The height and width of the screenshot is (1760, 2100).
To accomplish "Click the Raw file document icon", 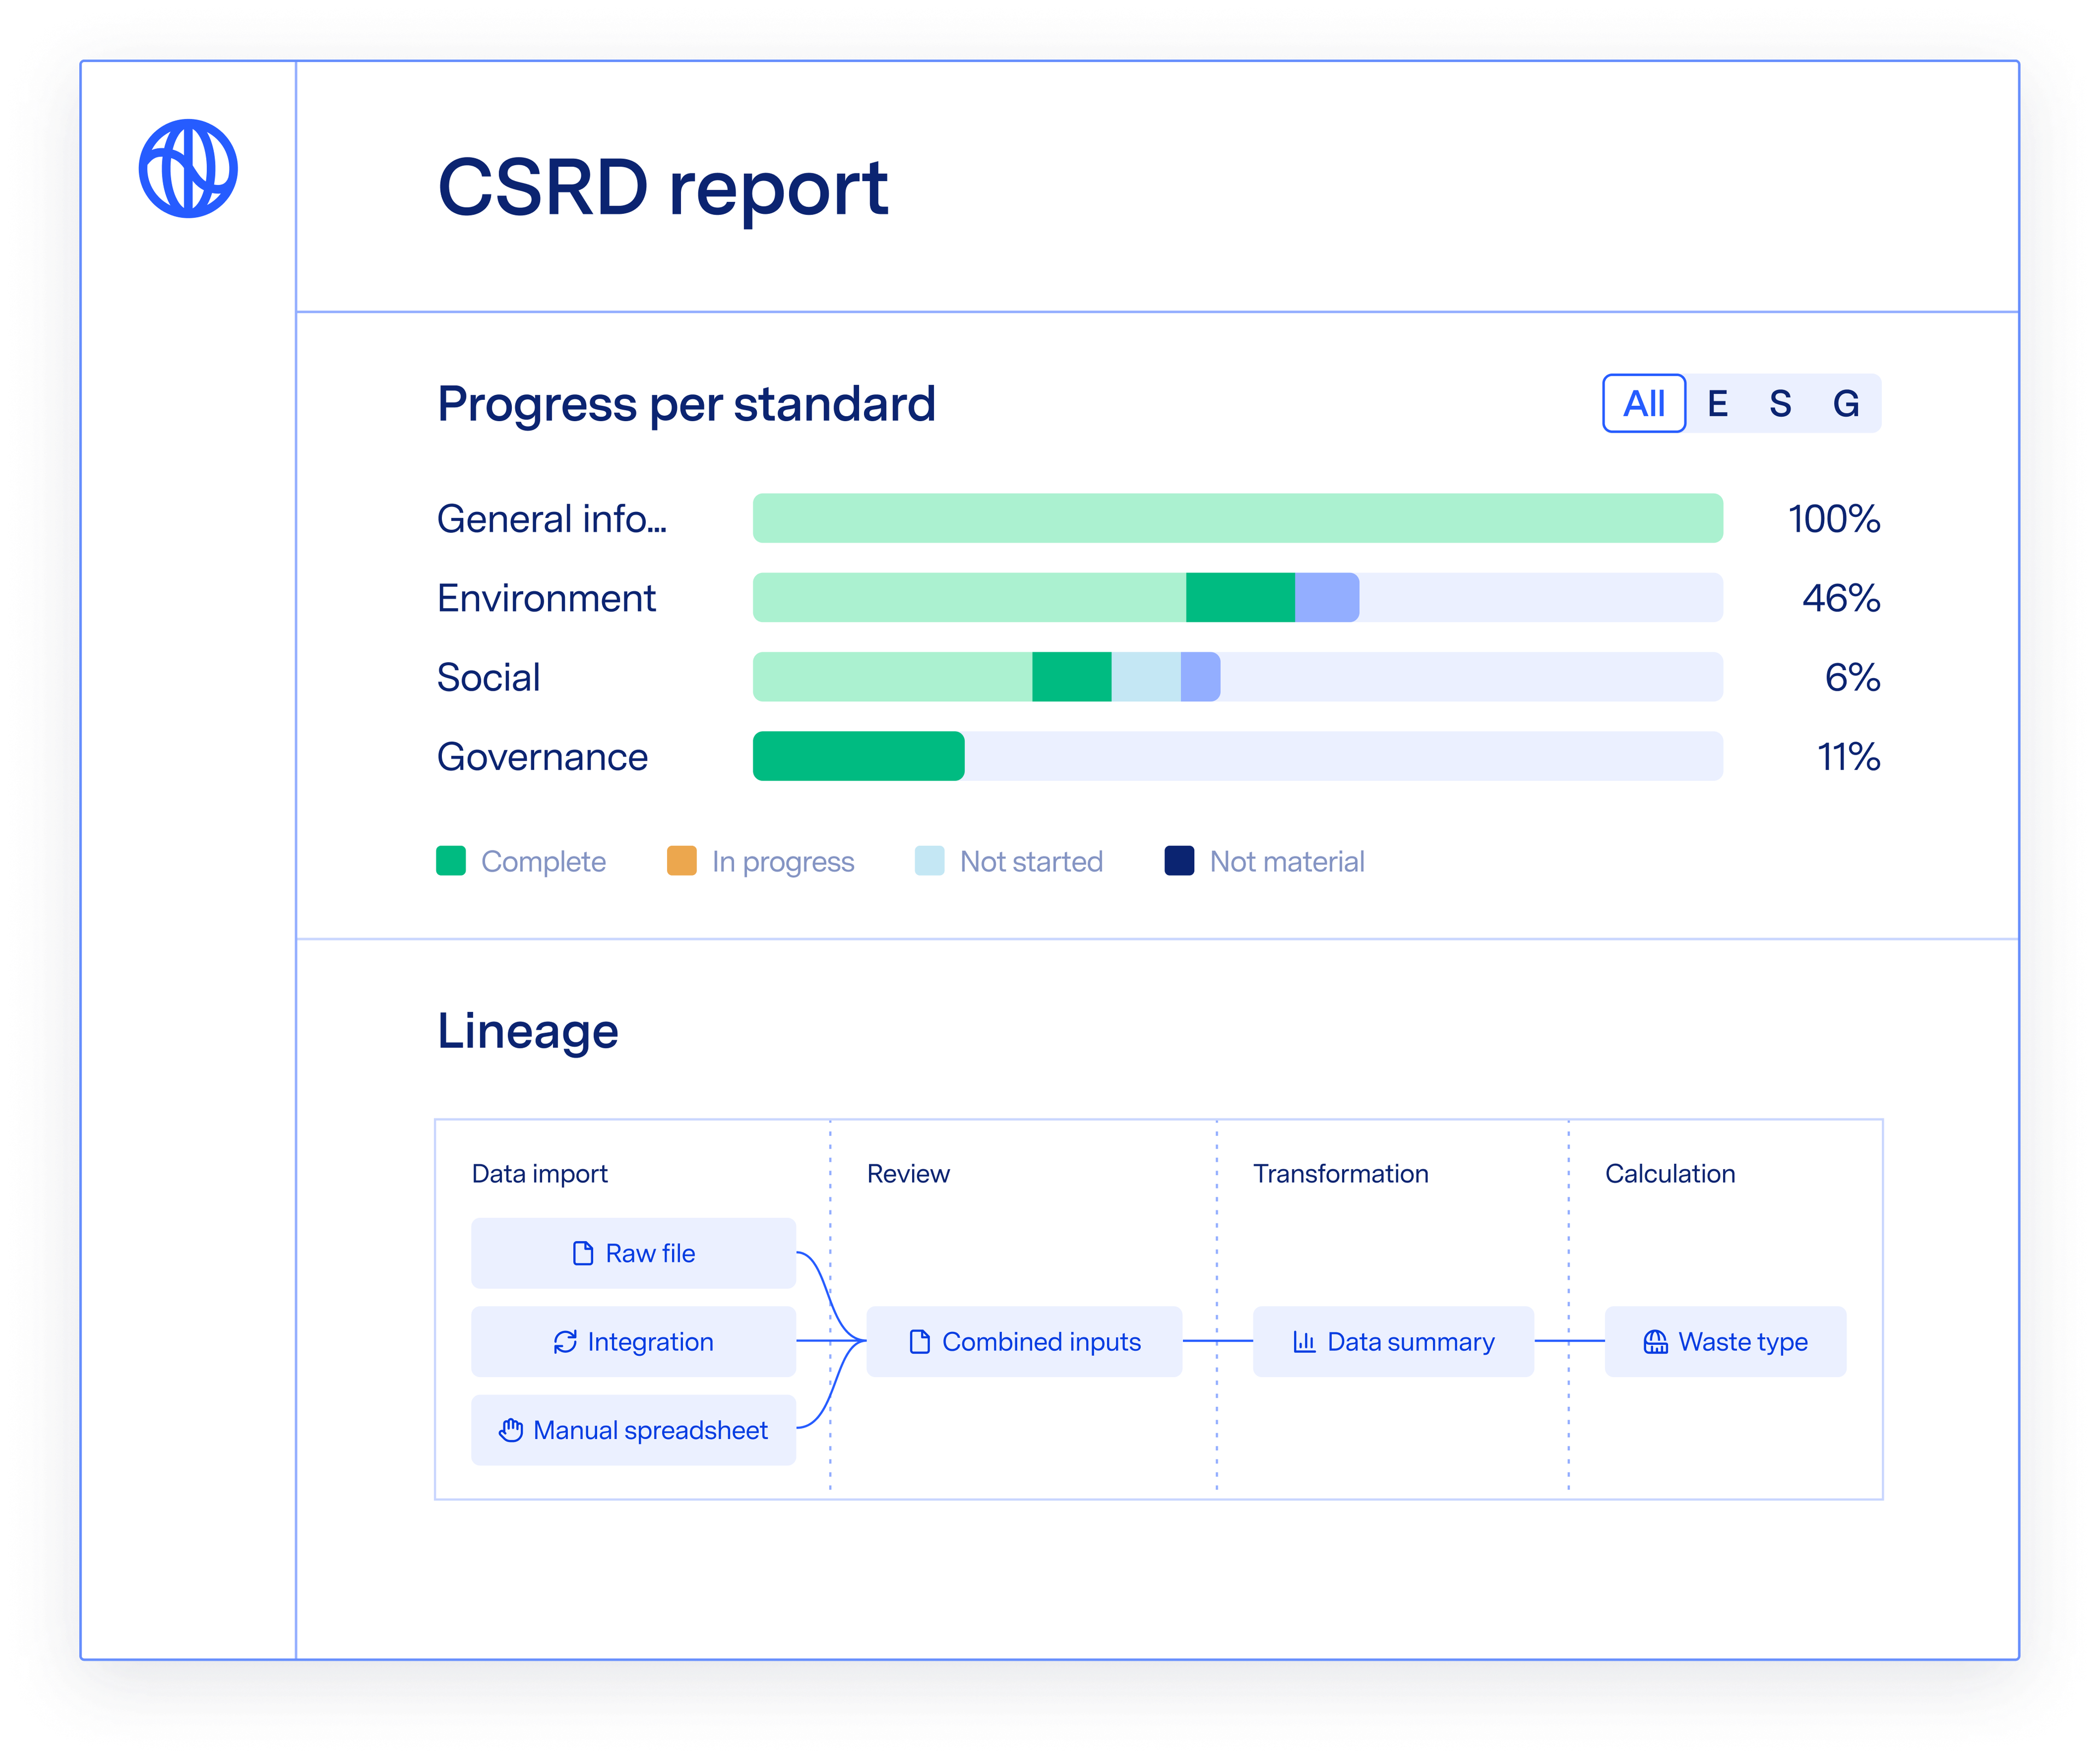I will [x=583, y=1253].
